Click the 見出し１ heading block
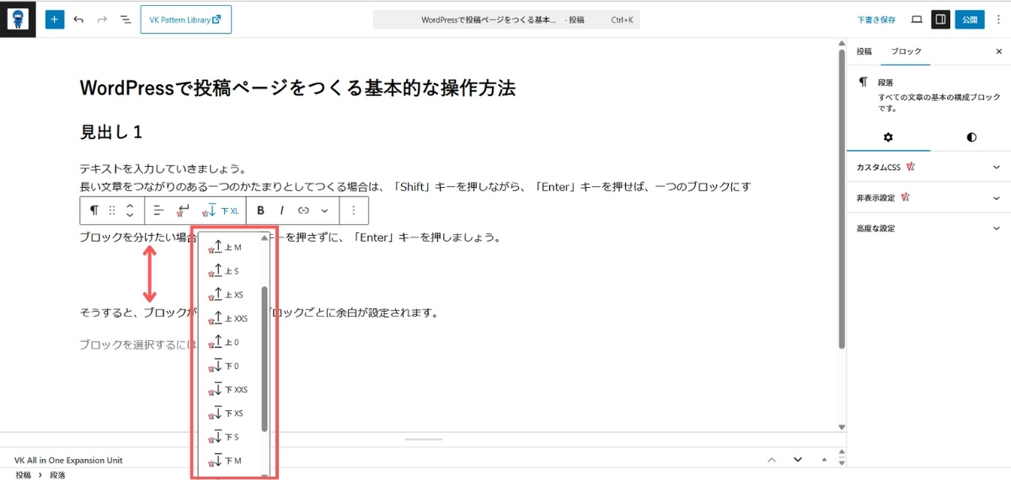The height and width of the screenshot is (480, 1011). 112,132
